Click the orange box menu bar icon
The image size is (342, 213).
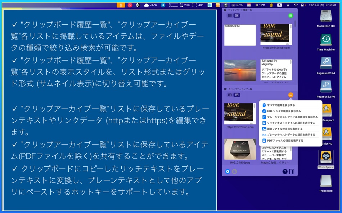(217, 5)
